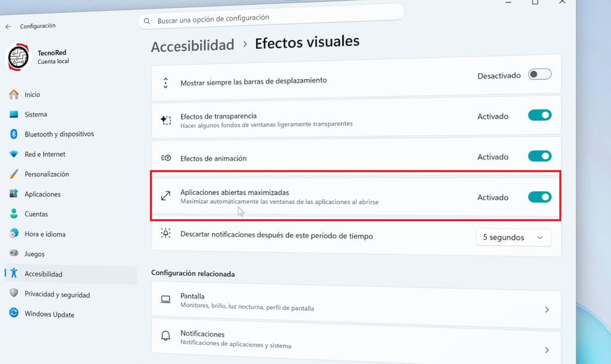Click the back arrow next to Configuración

pos(8,27)
